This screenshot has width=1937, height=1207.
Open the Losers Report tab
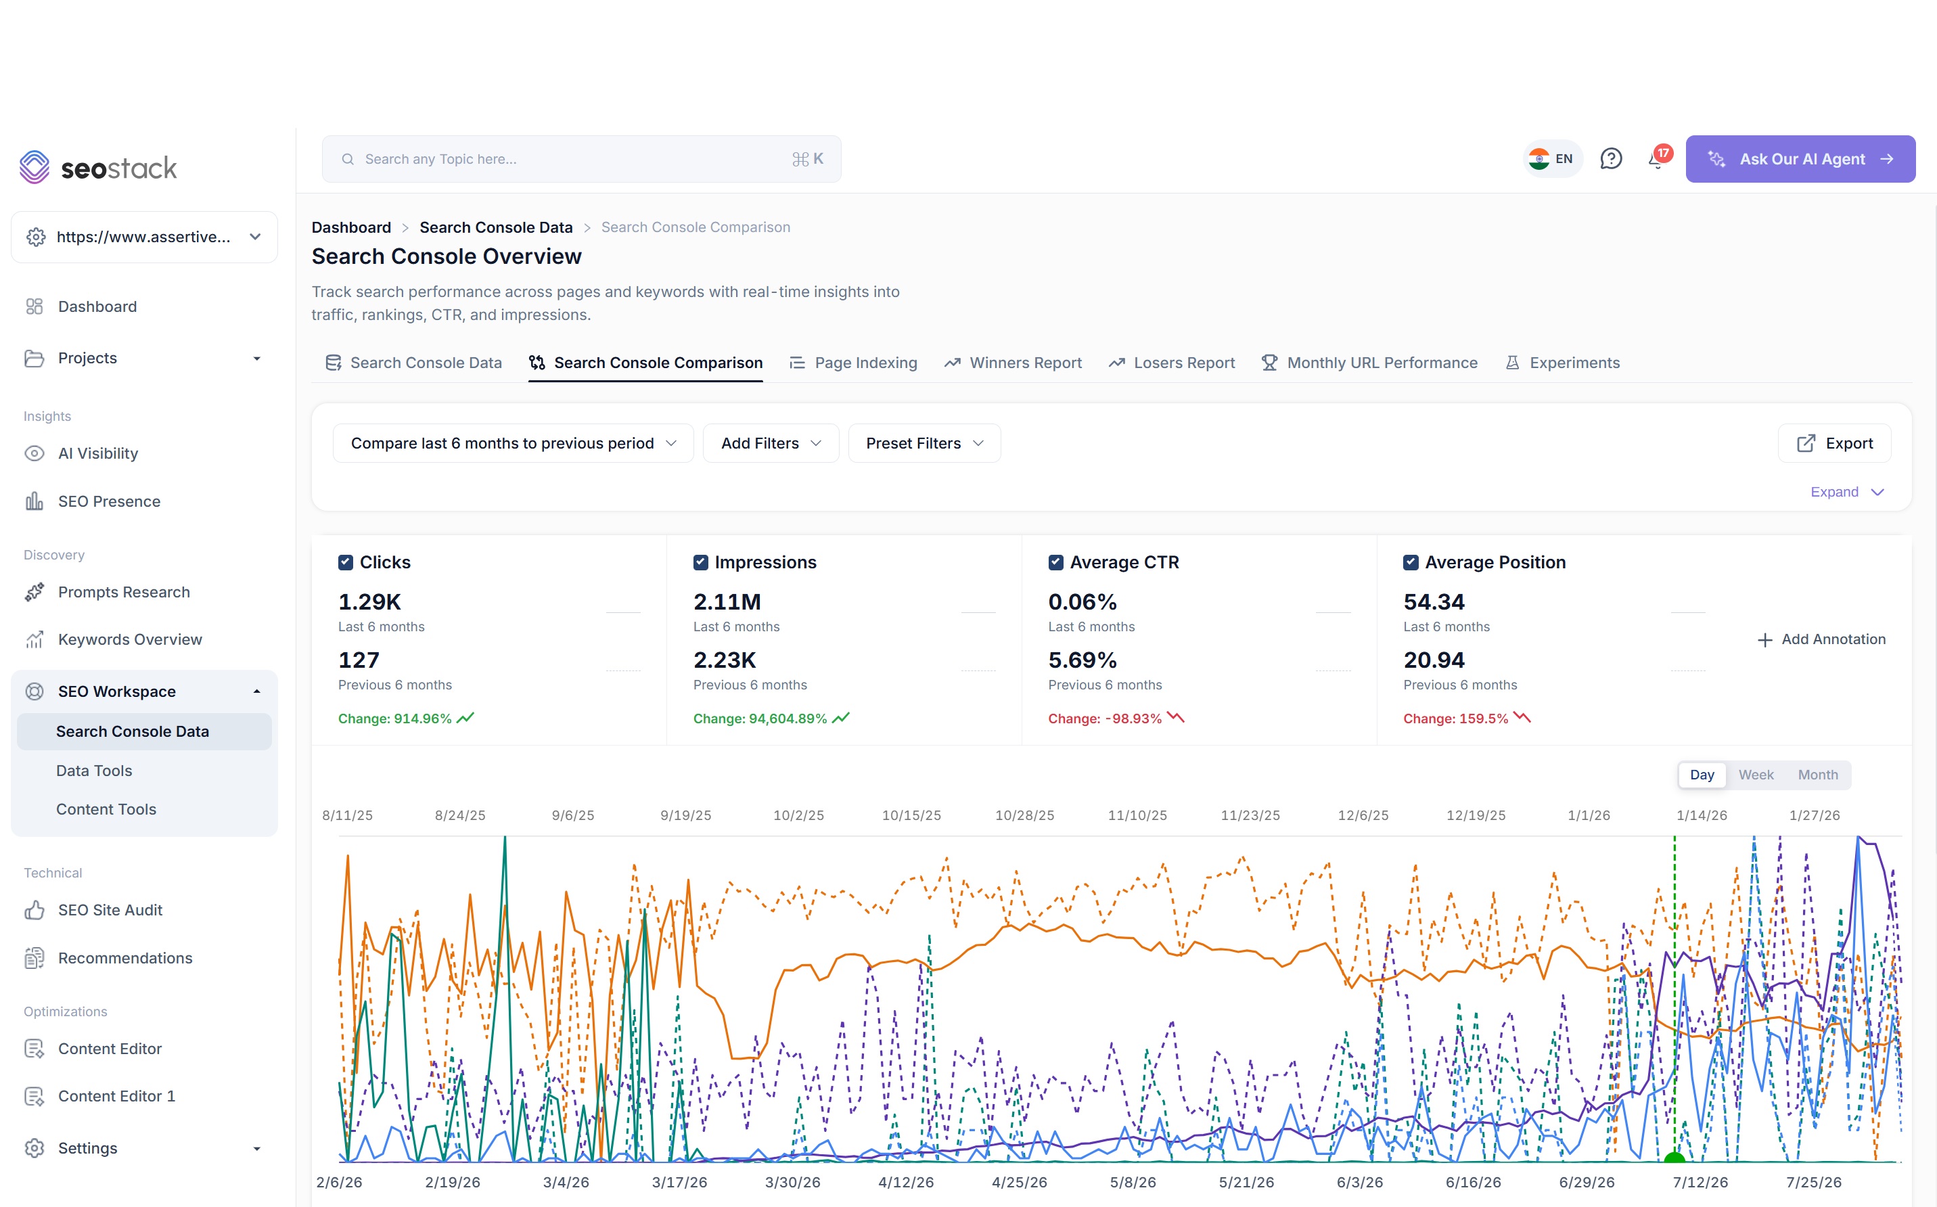1172,363
